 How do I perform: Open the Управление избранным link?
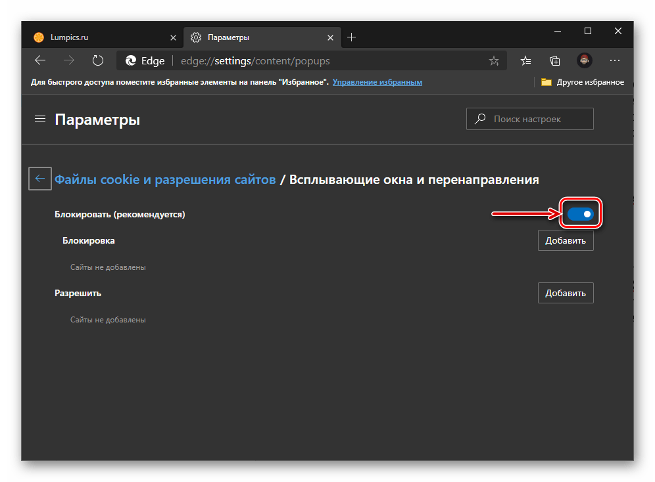[x=377, y=82]
